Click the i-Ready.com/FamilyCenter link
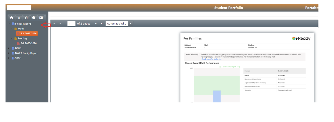This screenshot has width=334, height=122. point(211,59)
